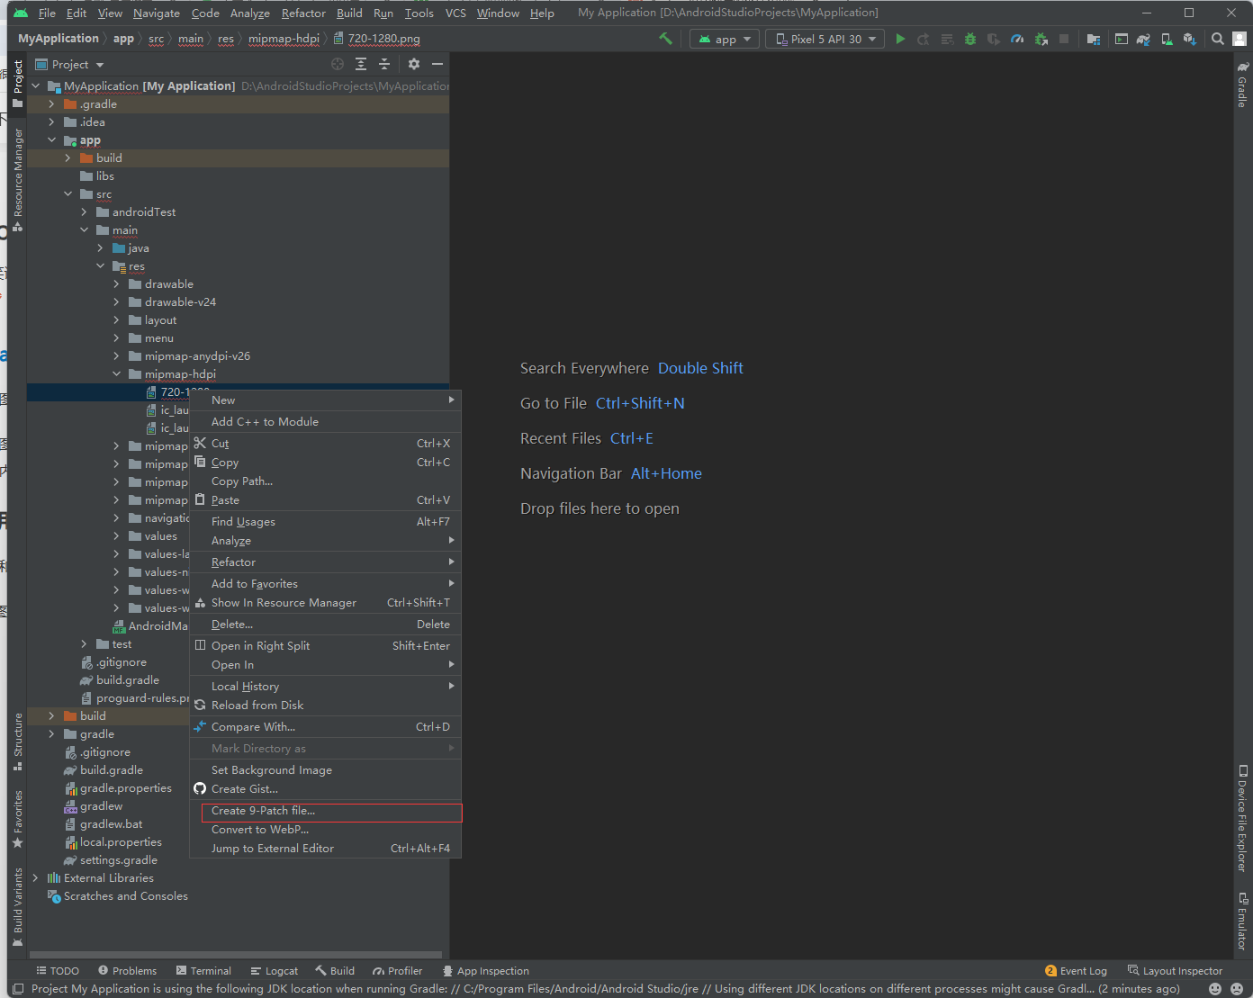
Task: Click Search Everywhere magnifier icon
Action: tap(1217, 39)
